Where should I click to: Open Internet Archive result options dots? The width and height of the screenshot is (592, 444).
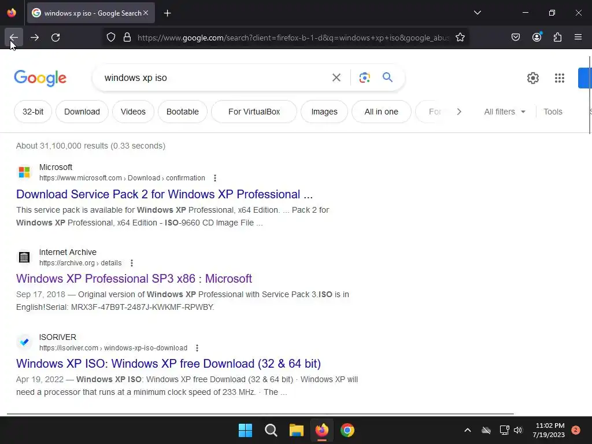coord(131,263)
